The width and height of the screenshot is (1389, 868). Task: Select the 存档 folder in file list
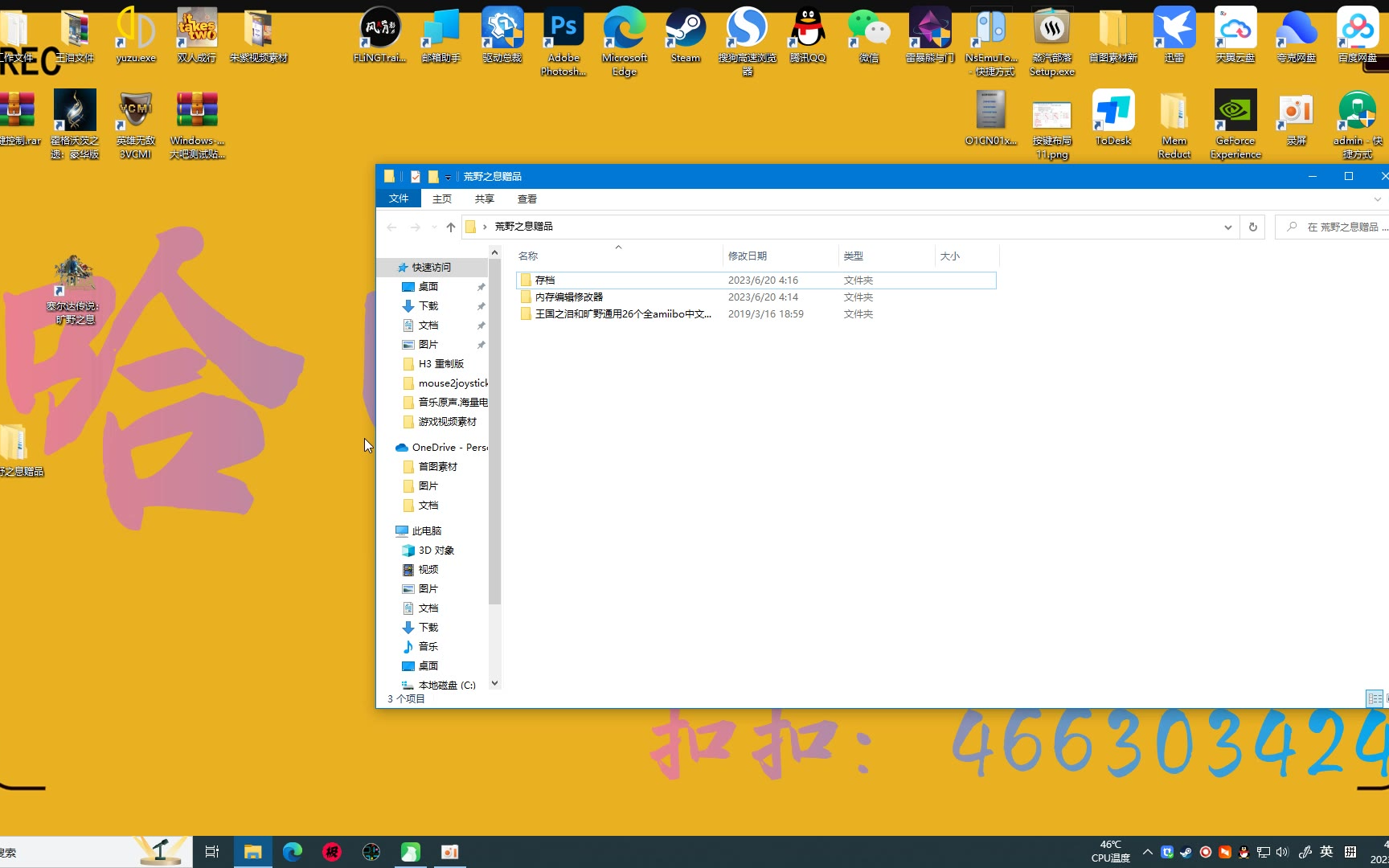point(545,280)
